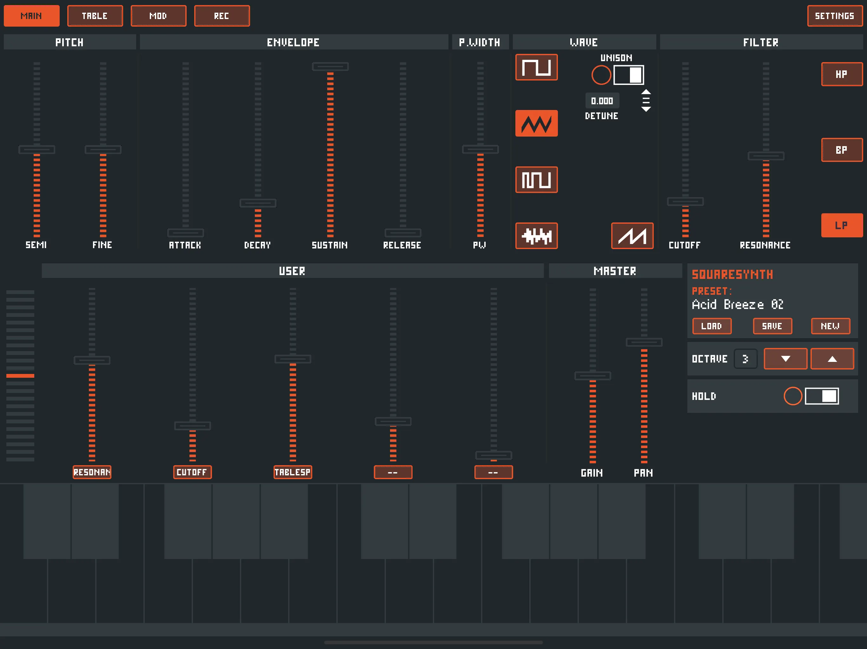Toggle the Unison switch
Screen dimensions: 867x649
(628, 75)
